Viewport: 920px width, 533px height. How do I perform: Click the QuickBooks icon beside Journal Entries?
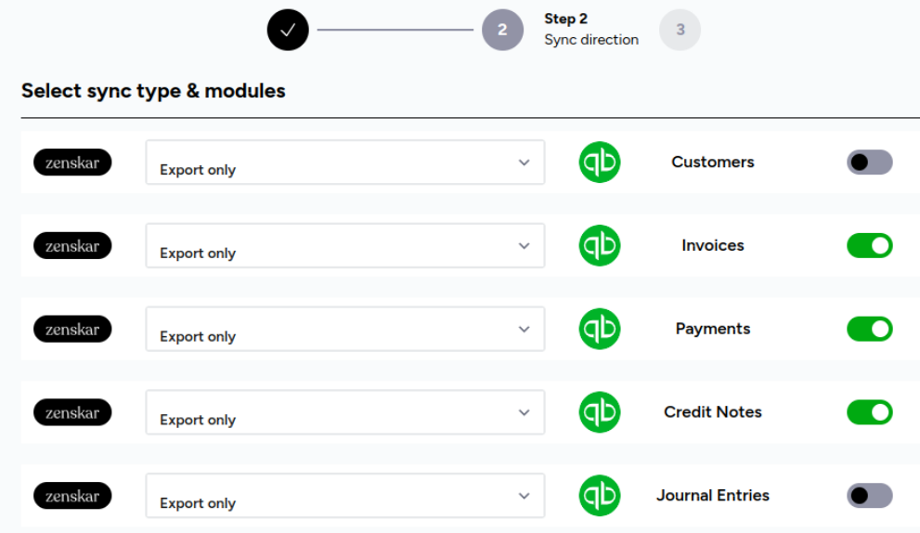pos(600,496)
